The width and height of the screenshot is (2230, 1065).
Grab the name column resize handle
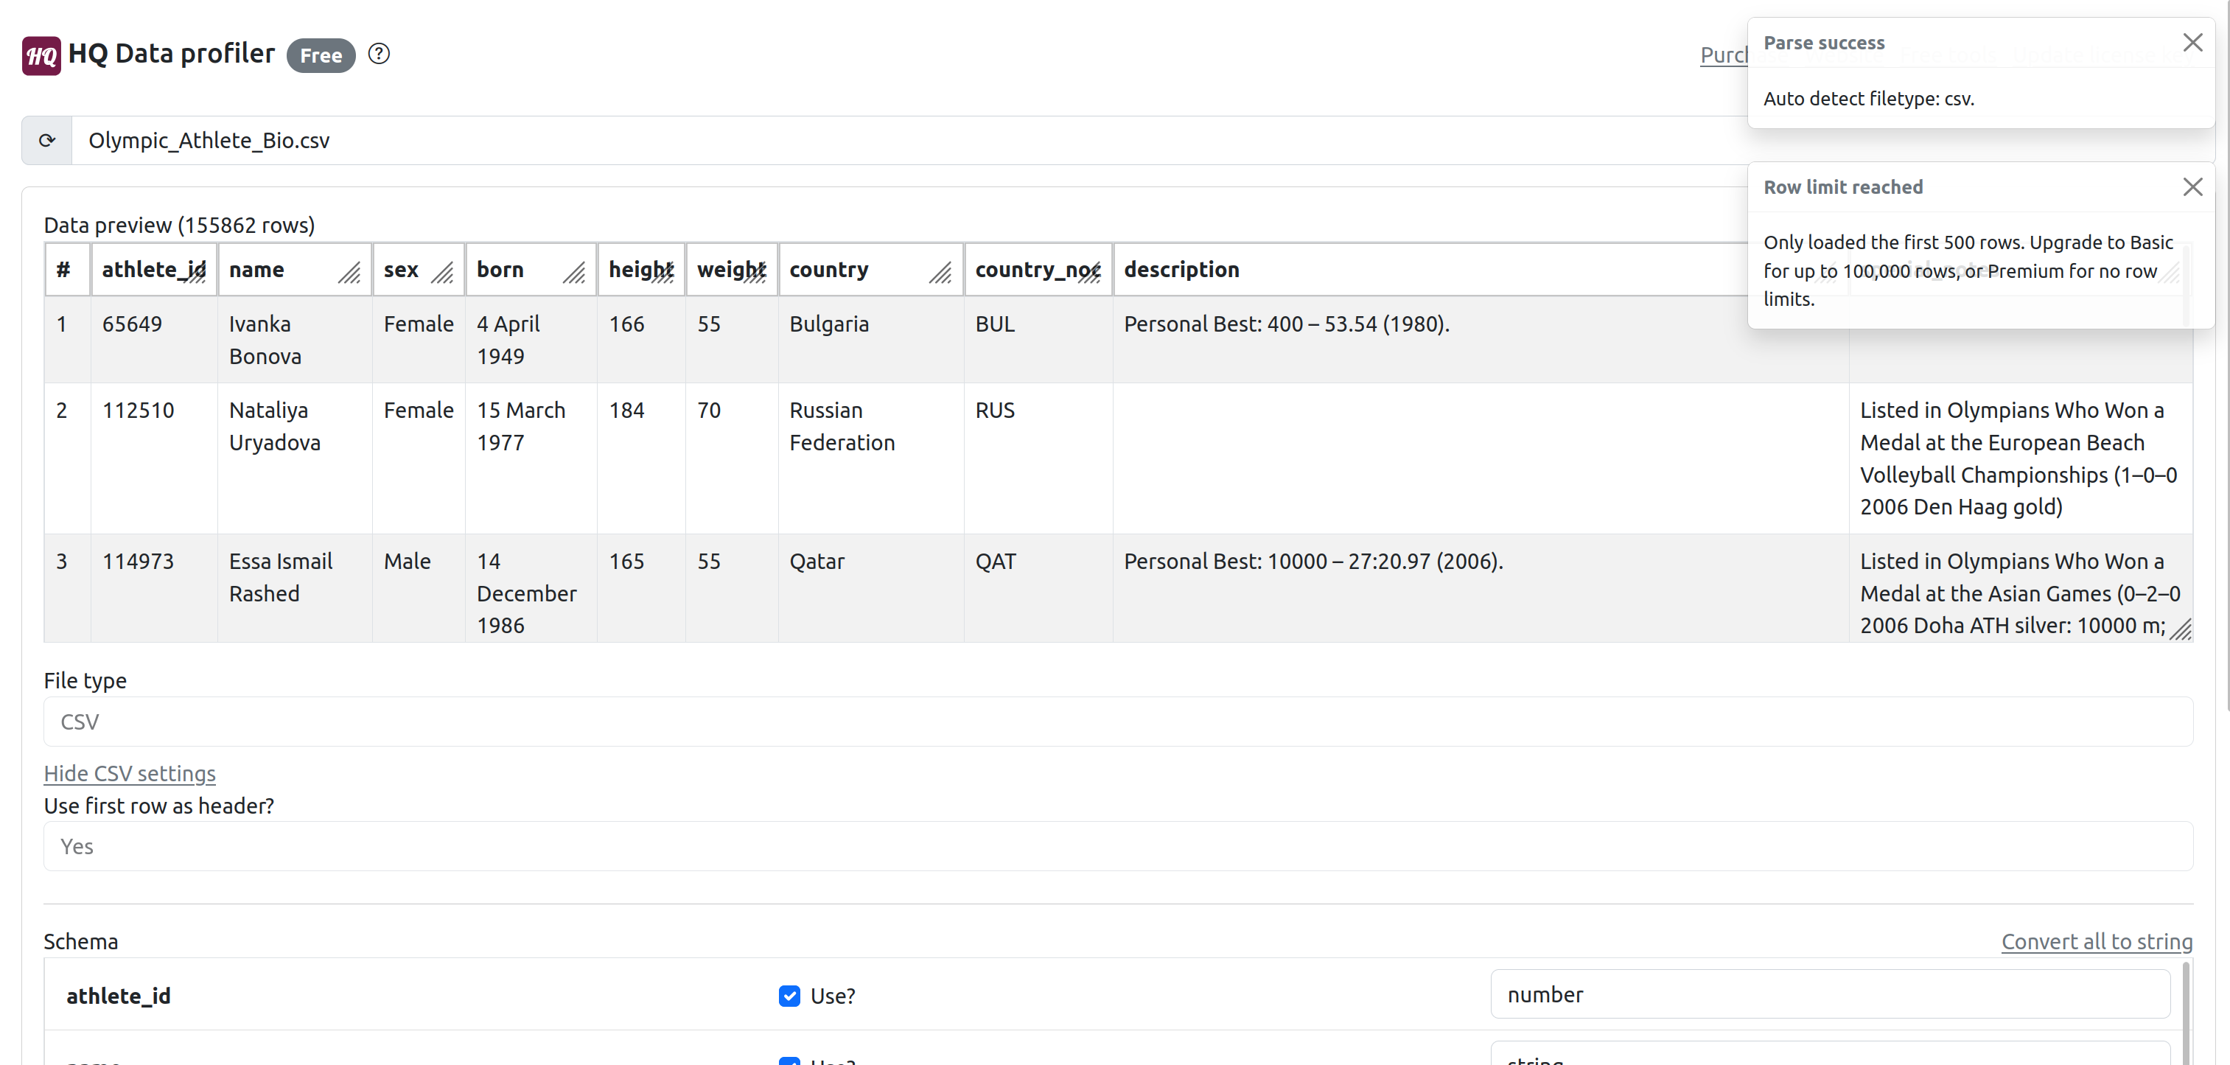pyautogui.click(x=350, y=273)
